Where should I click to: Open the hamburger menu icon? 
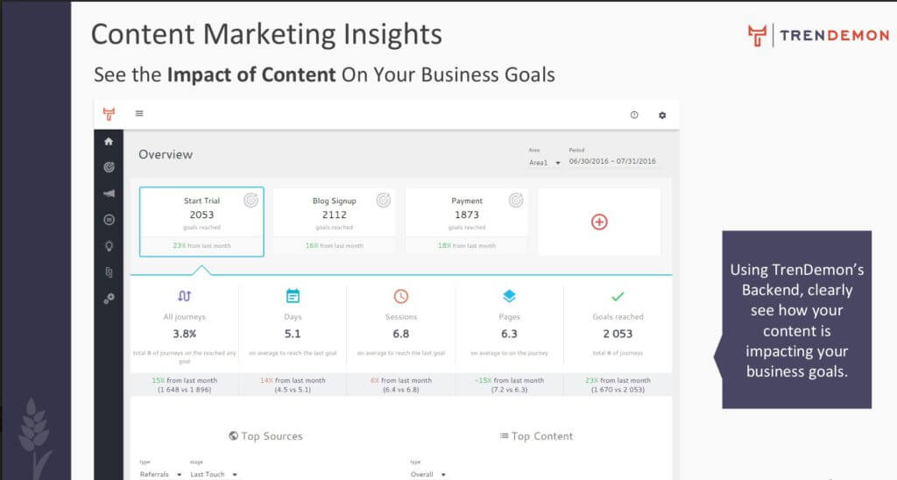[139, 113]
